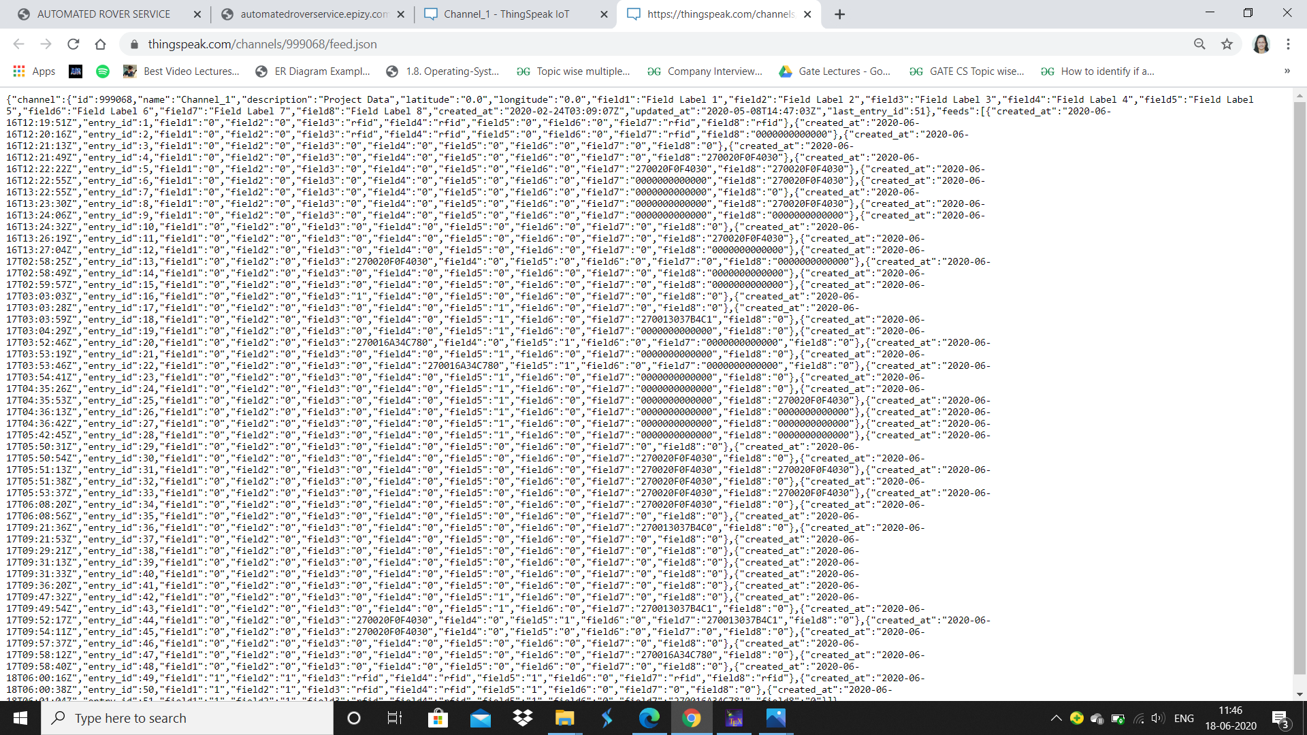The height and width of the screenshot is (735, 1307).
Task: Go back to the previous page
Action: coord(18,44)
